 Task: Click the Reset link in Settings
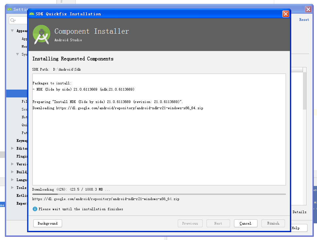pos(304,20)
